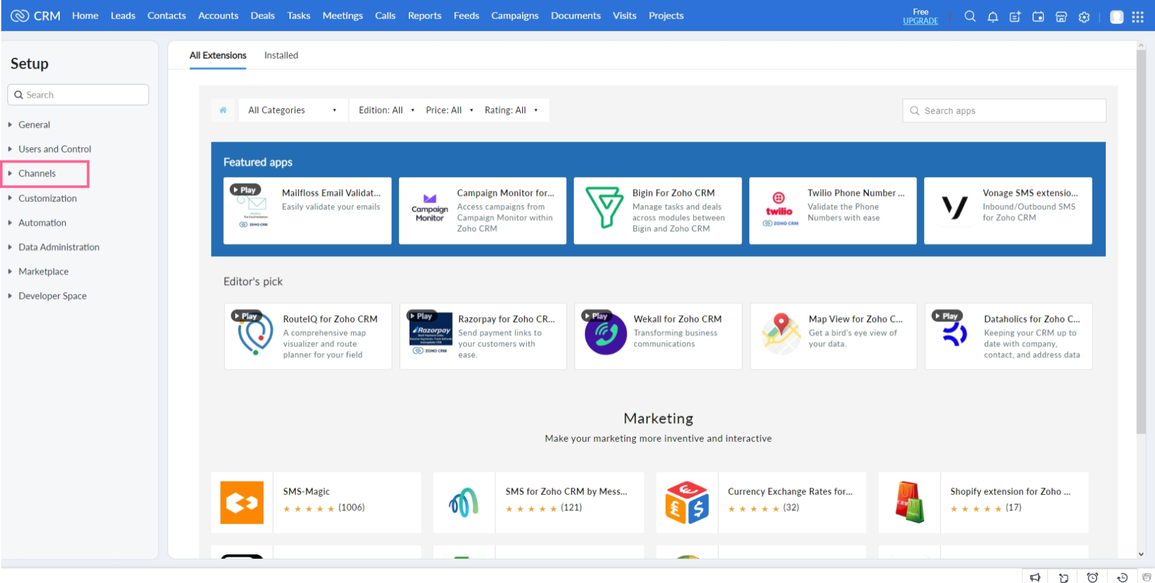Viewport: 1155px width, 583px height.
Task: Click the Bigin For Zoho CRM logo
Action: pos(604,207)
